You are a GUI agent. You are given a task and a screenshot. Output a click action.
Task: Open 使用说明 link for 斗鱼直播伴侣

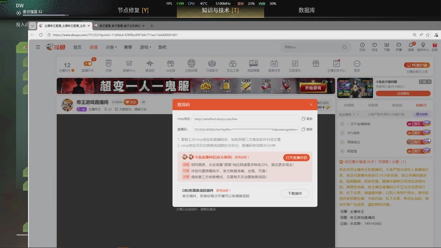[x=241, y=157]
